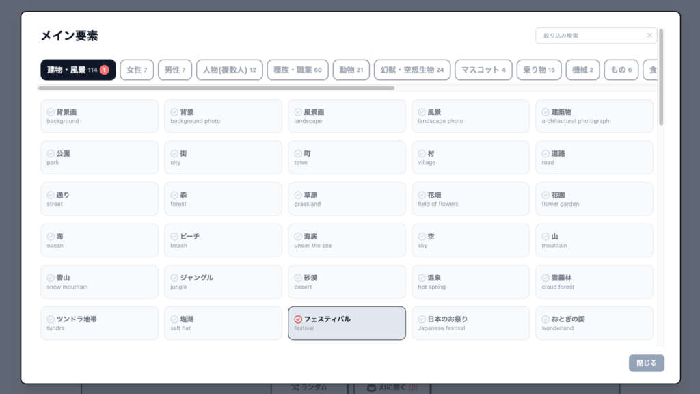700x394 pixels.
Task: Open the 動物 21 category tab
Action: tap(351, 70)
